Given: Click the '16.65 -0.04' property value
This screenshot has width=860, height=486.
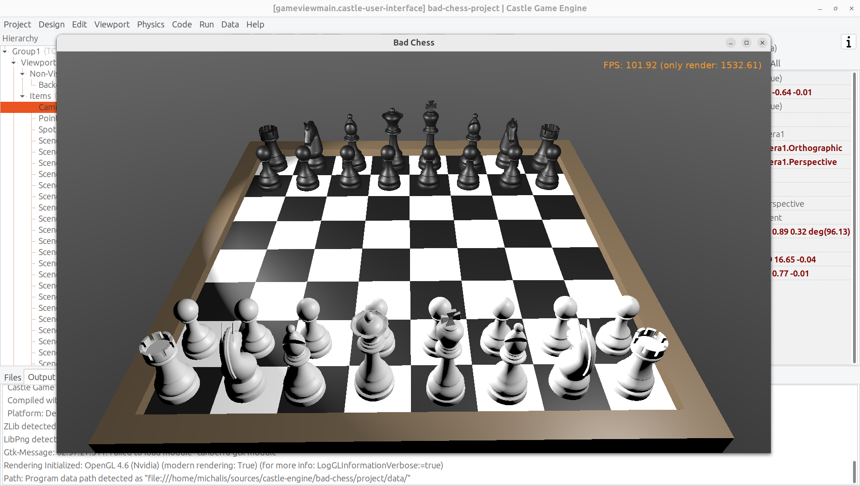Looking at the screenshot, I should [794, 259].
